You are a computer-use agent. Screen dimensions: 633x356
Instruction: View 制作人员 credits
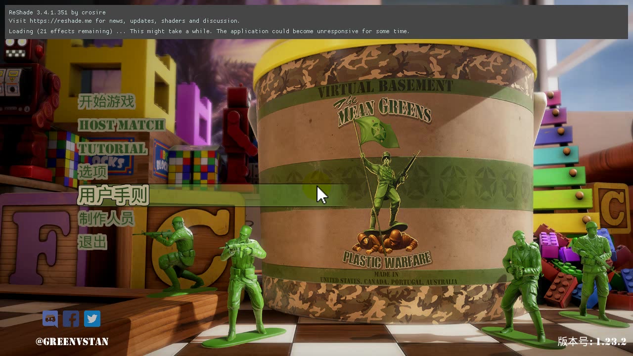pos(106,219)
